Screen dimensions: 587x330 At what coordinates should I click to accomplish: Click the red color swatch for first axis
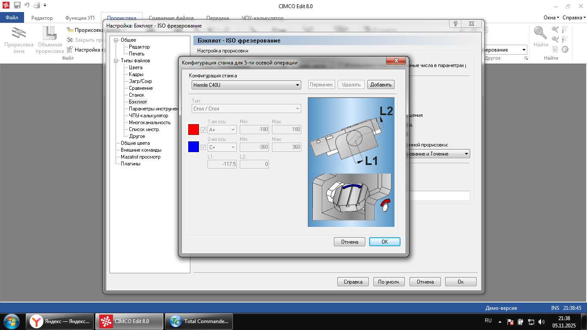(194, 129)
